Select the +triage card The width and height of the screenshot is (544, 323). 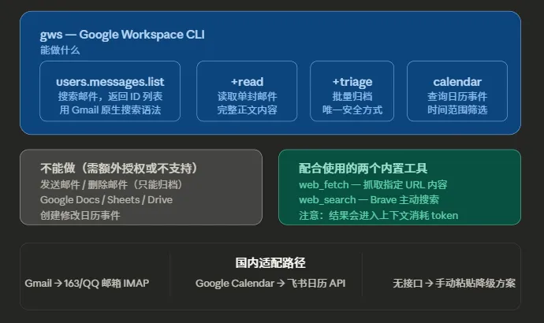coord(352,91)
